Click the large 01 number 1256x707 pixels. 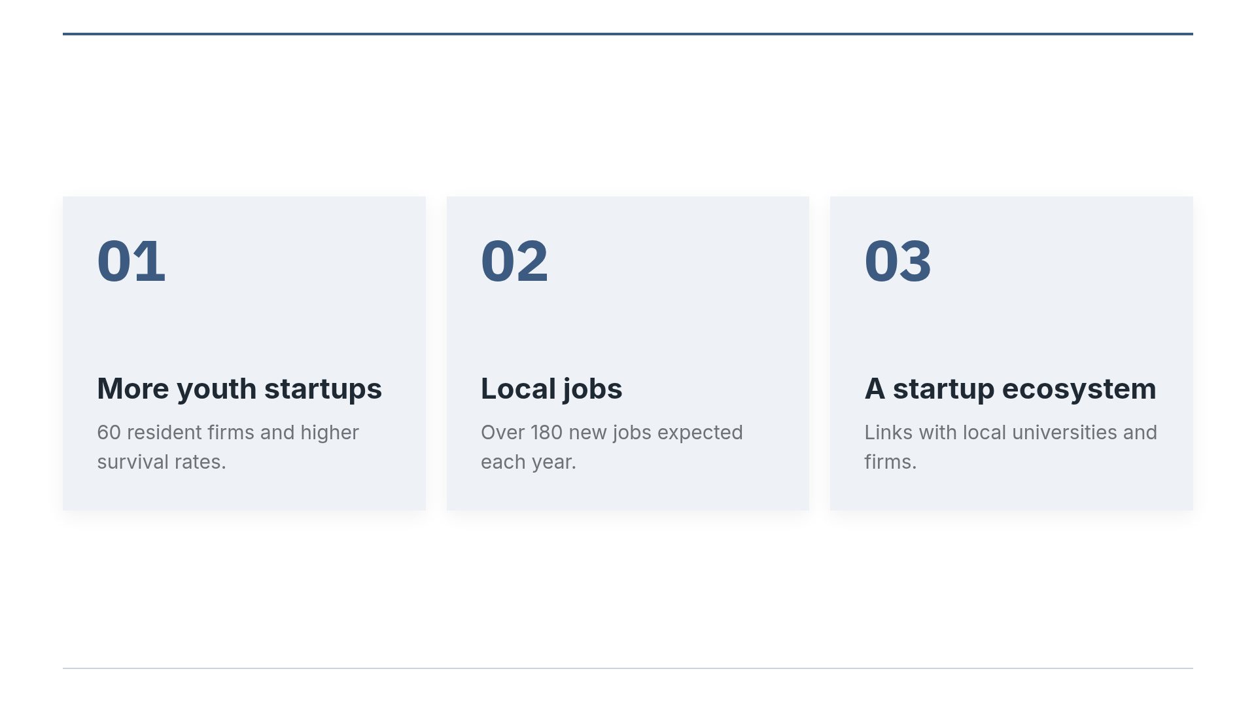(x=131, y=261)
